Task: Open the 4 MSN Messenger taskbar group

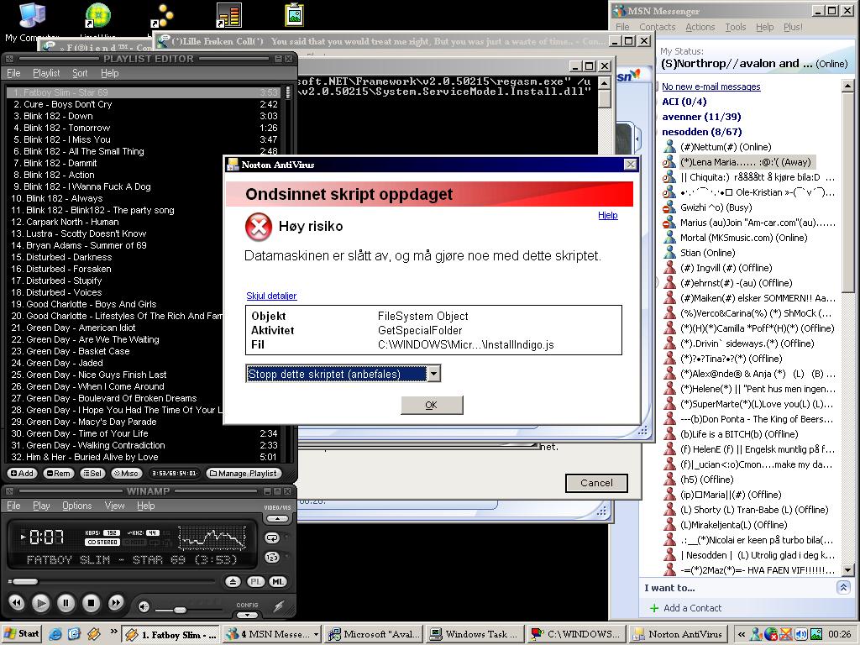Action: point(273,634)
